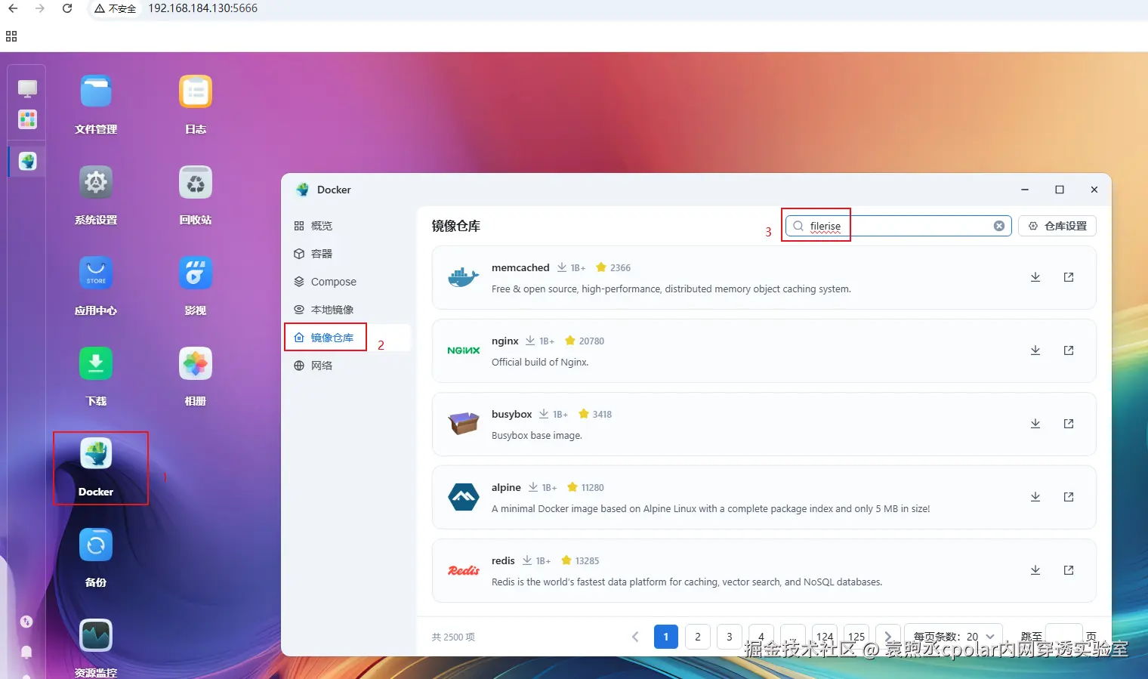Open 仓库设置 registry settings
This screenshot has height=679, width=1148.
(x=1057, y=226)
